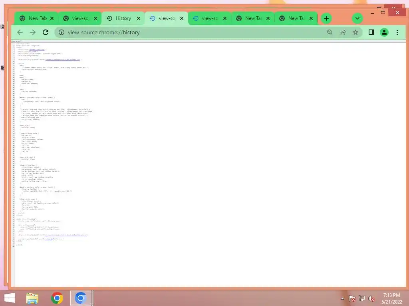Go forward to the next page

[33, 33]
